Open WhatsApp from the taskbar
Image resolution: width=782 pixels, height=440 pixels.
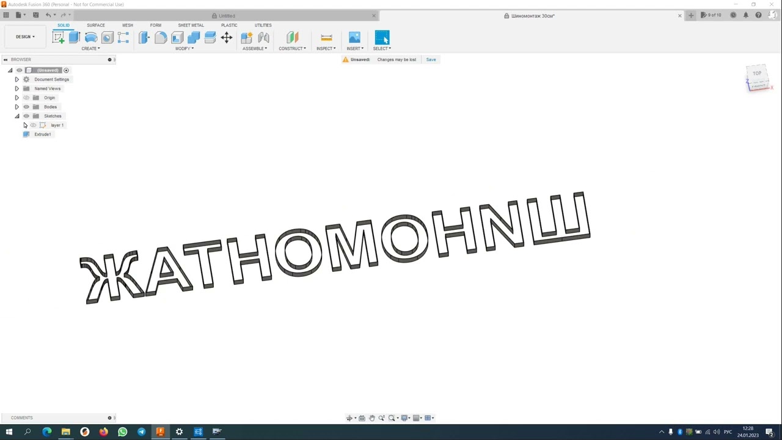(x=122, y=432)
